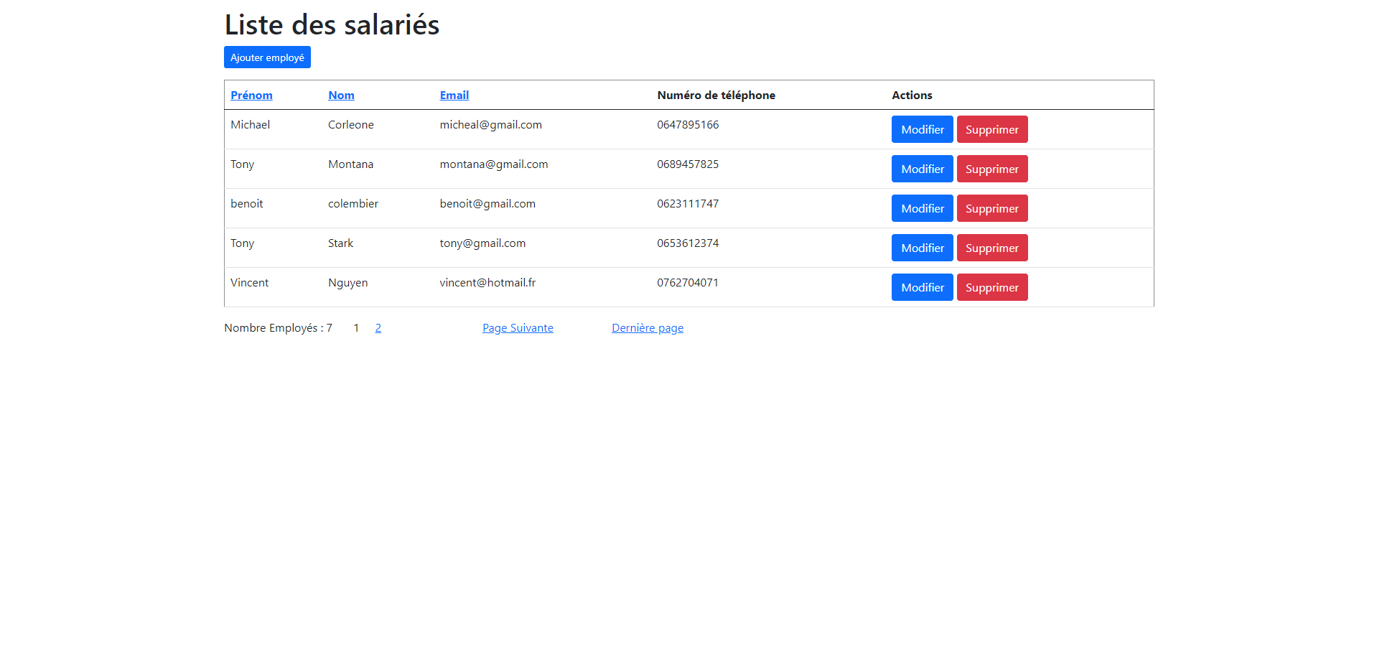Edit Tony Montana's employee entry
Image resolution: width=1377 pixels, height=672 pixels.
(922, 169)
